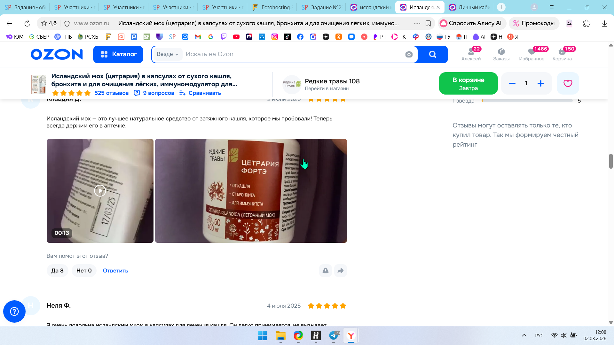The image size is (614, 345).
Task: Report the review with warning icon
Action: coord(325,271)
